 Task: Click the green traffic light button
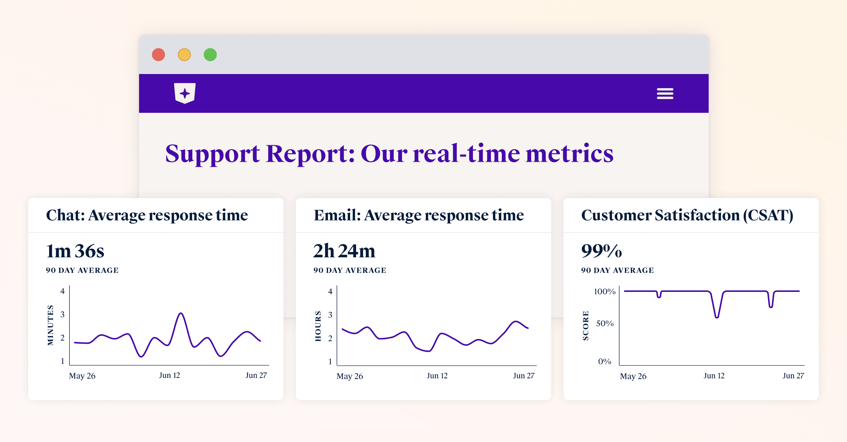210,54
